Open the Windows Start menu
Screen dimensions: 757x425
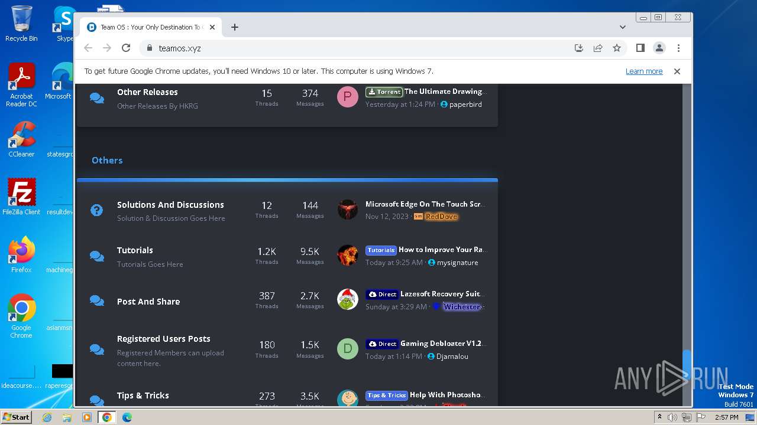pos(16,417)
